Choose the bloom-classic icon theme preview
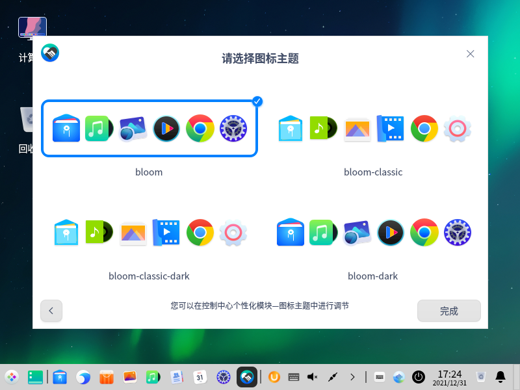The height and width of the screenshot is (390, 520). (x=373, y=128)
